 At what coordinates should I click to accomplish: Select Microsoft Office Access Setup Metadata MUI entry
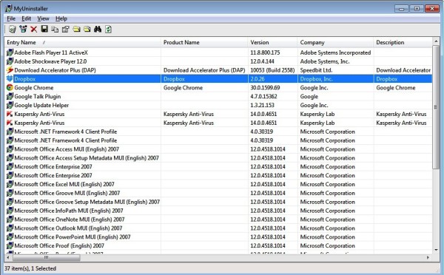click(x=87, y=158)
